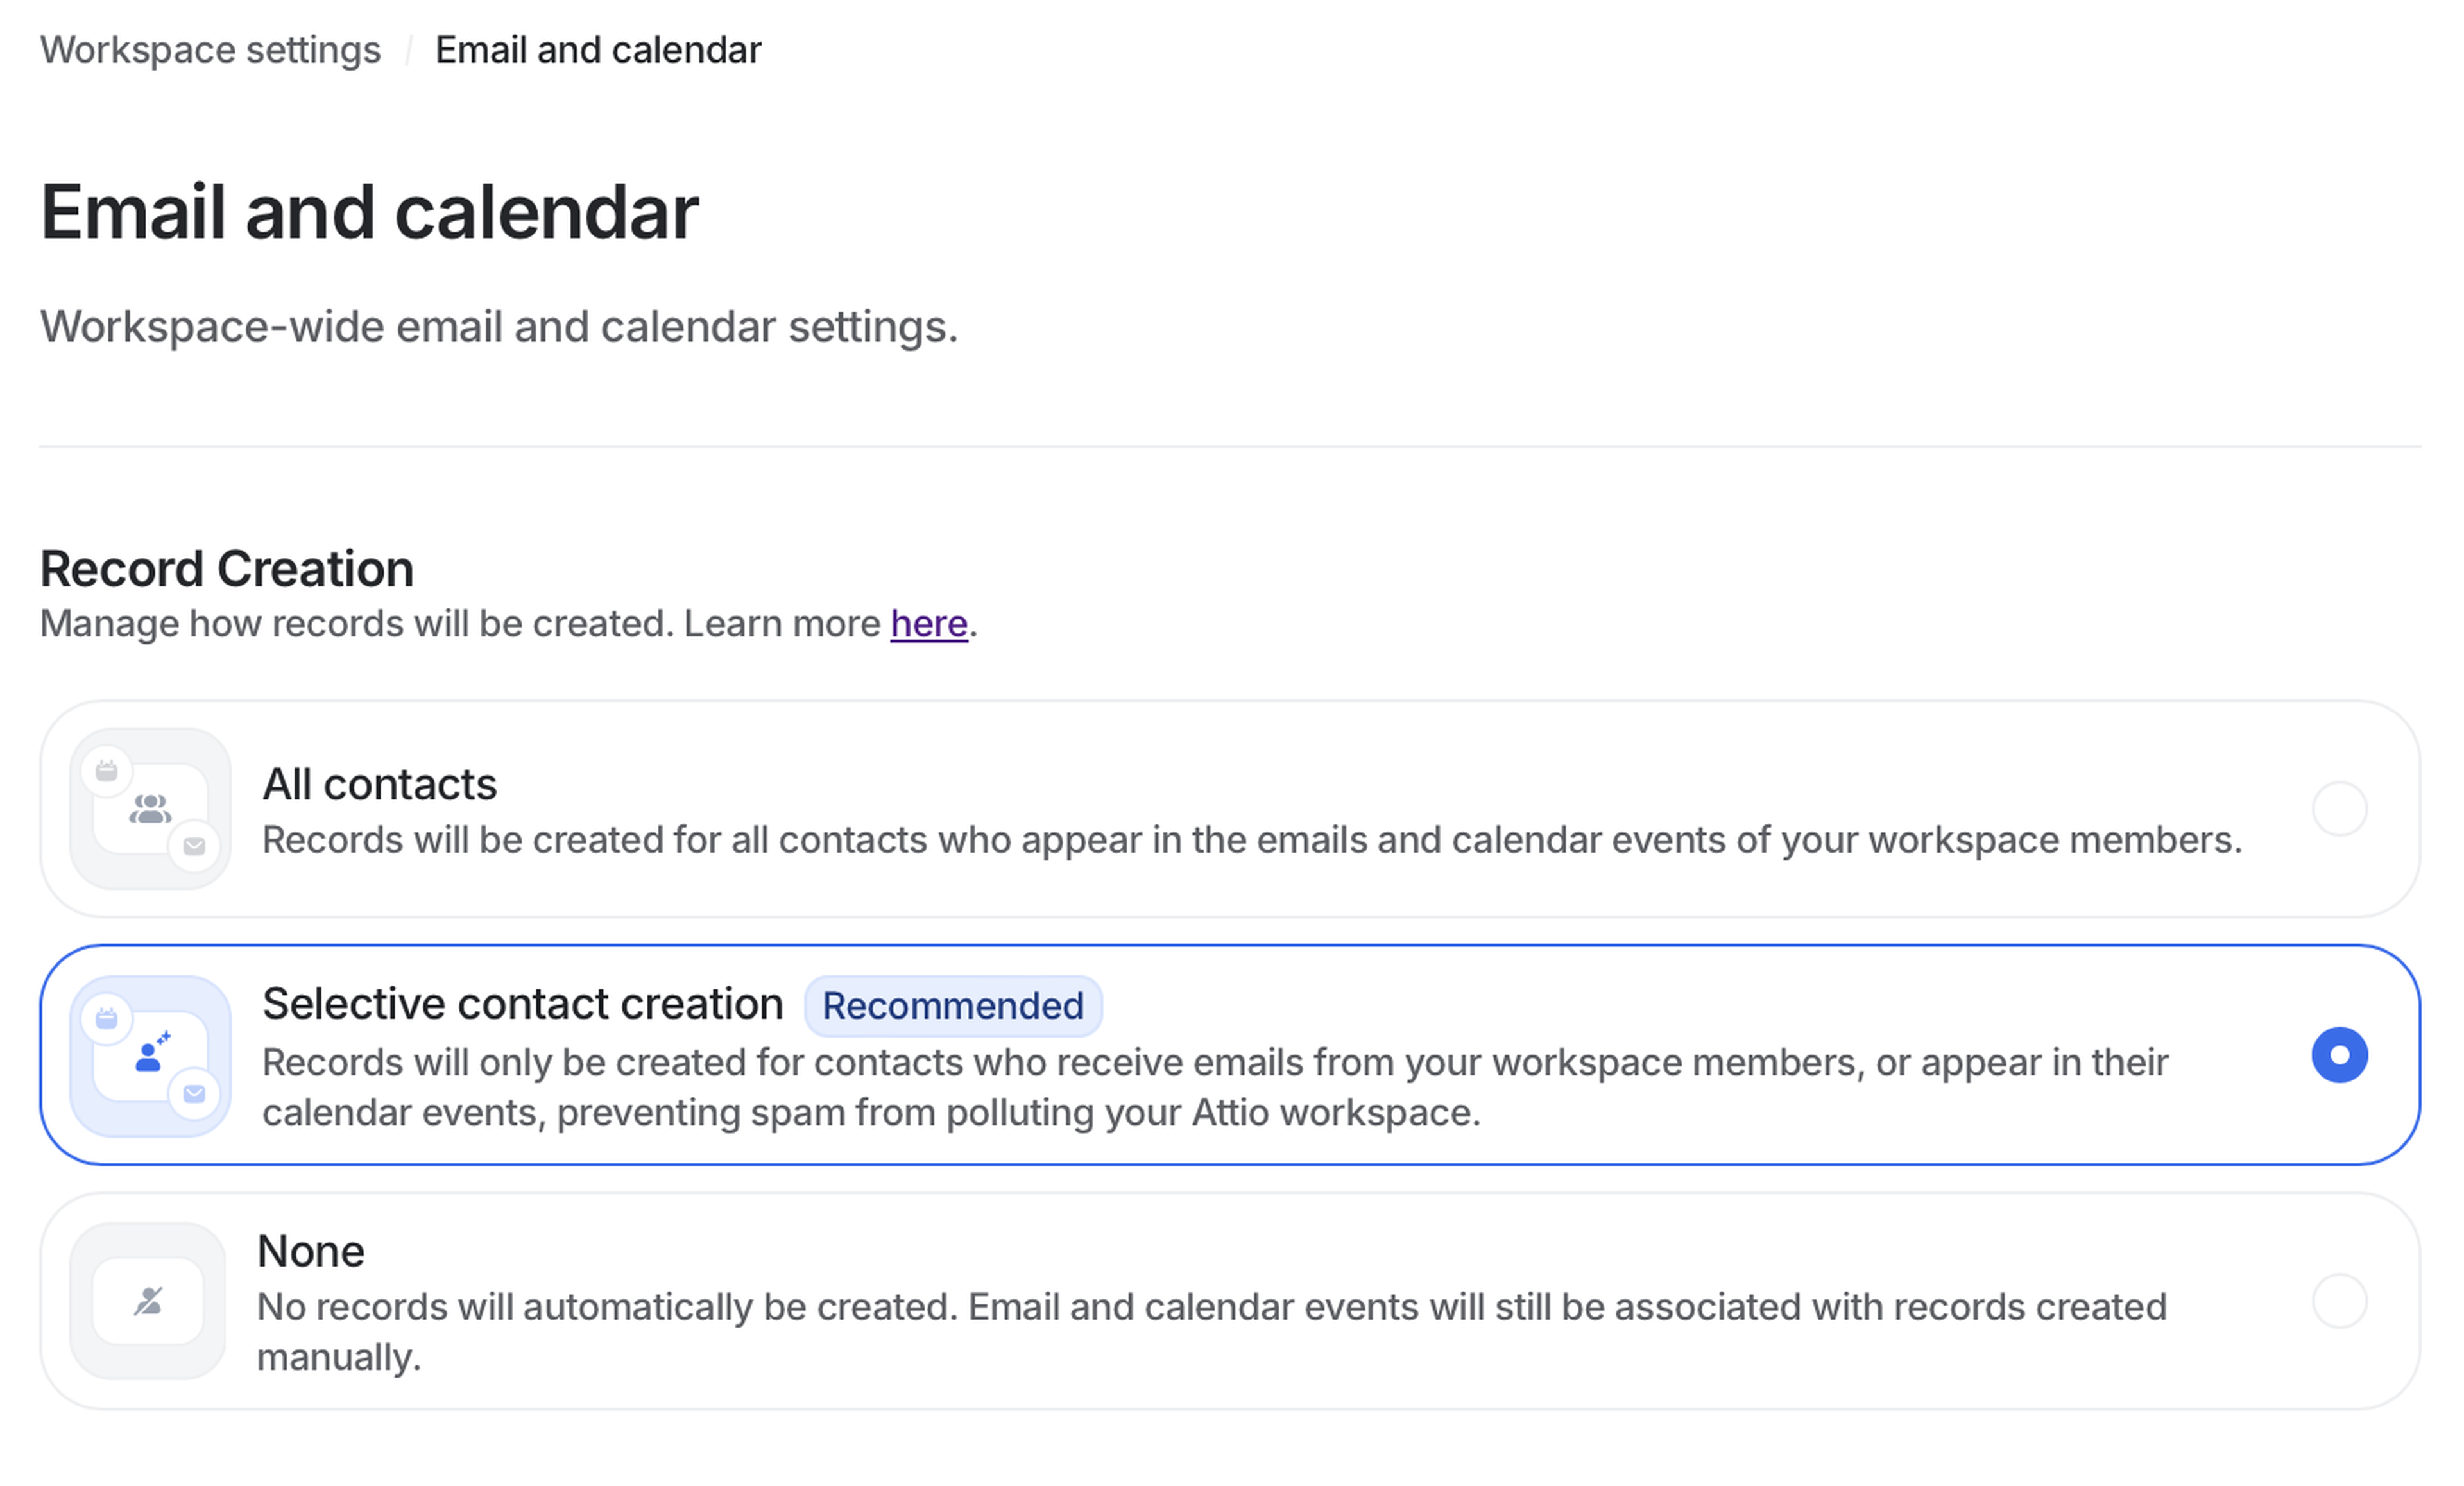Click the calendar badge on All contacts illustration

[x=107, y=771]
